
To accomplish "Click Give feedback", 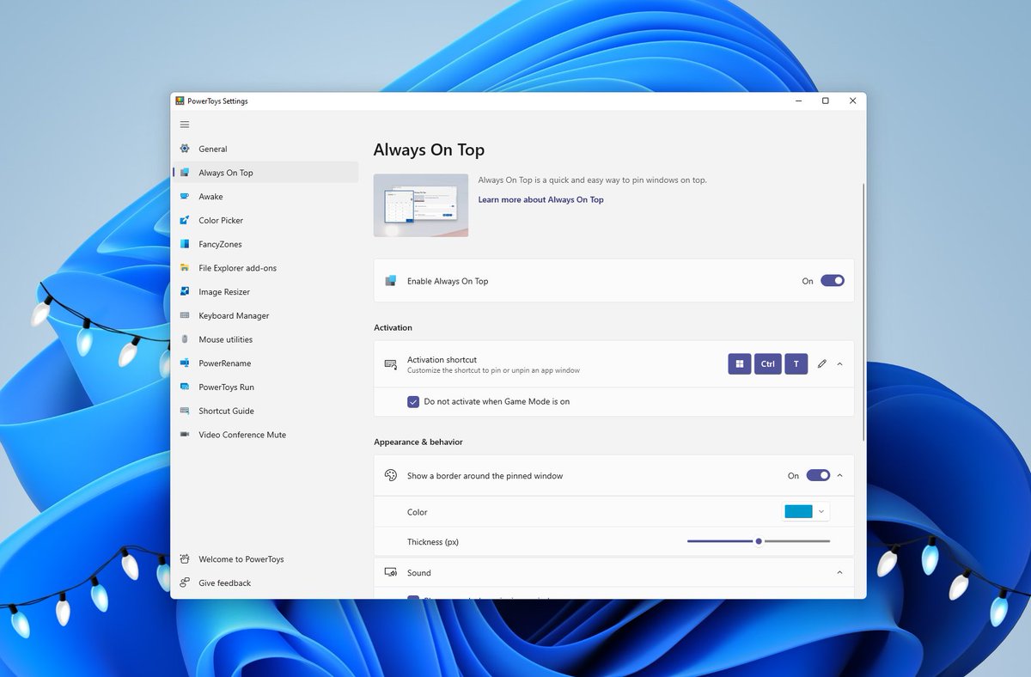I will 266,583.
